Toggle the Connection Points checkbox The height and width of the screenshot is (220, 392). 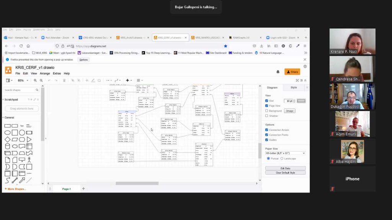267,135
